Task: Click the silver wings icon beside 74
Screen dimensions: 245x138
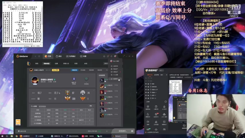Action: point(83,93)
